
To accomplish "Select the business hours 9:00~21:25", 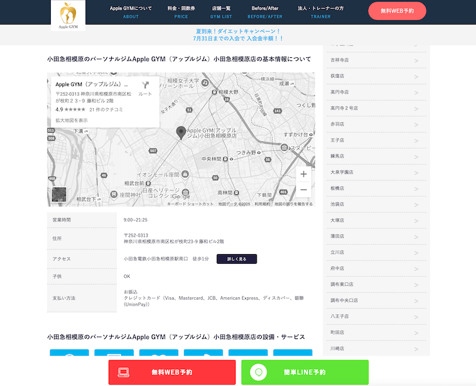I will (x=135, y=220).
